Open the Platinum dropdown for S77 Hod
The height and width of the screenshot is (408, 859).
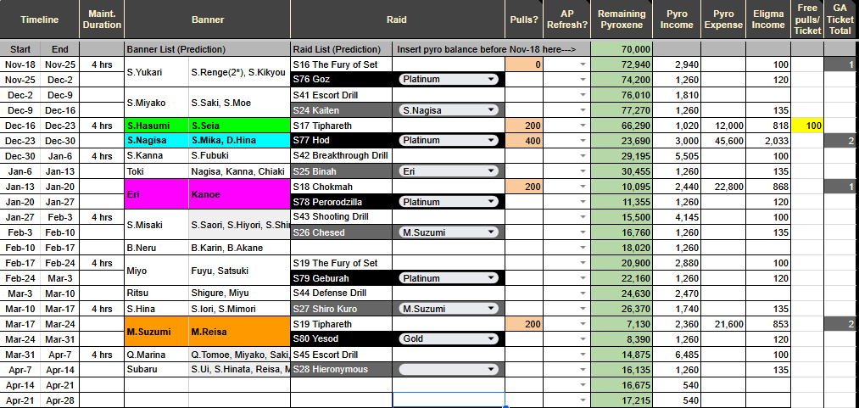click(449, 140)
